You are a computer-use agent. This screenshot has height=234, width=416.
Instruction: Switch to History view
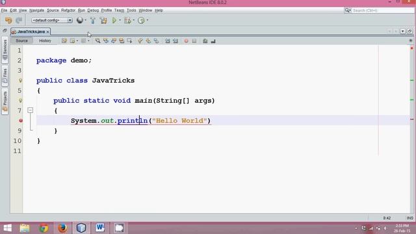(x=45, y=40)
